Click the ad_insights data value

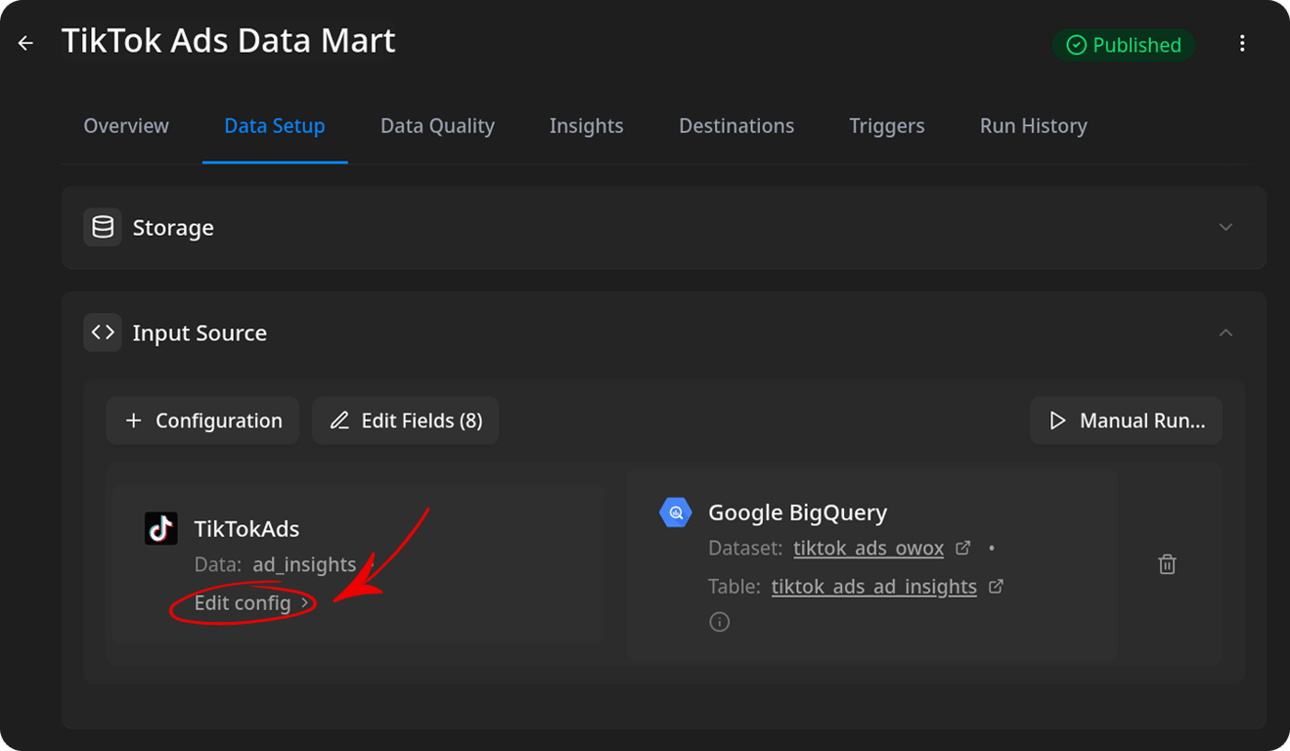tap(304, 564)
